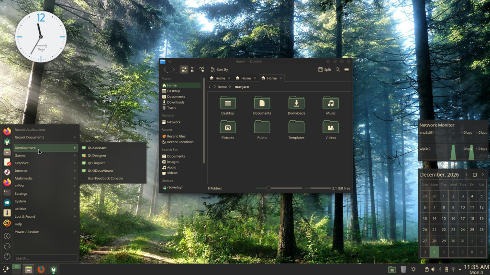Click the launcher Search field
Screen dimensions: 490x275
(46, 258)
